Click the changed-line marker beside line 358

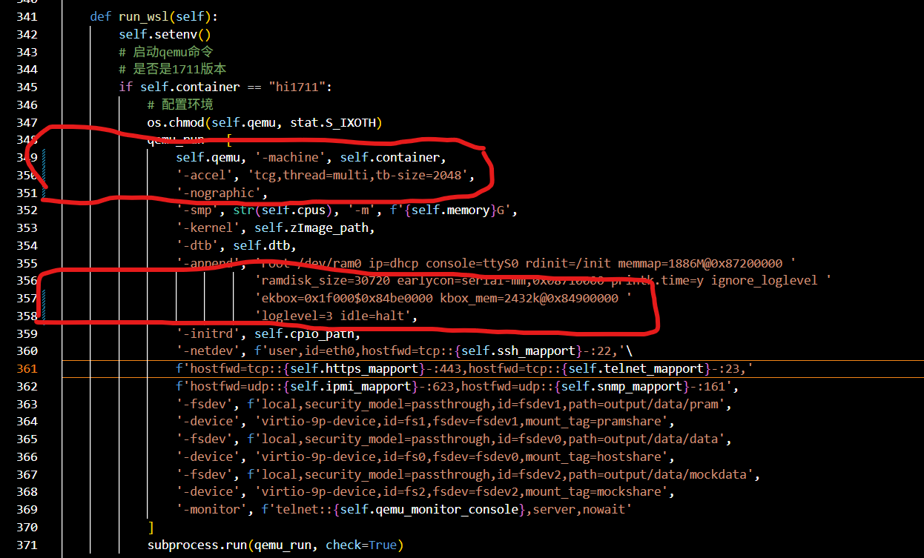(45, 316)
